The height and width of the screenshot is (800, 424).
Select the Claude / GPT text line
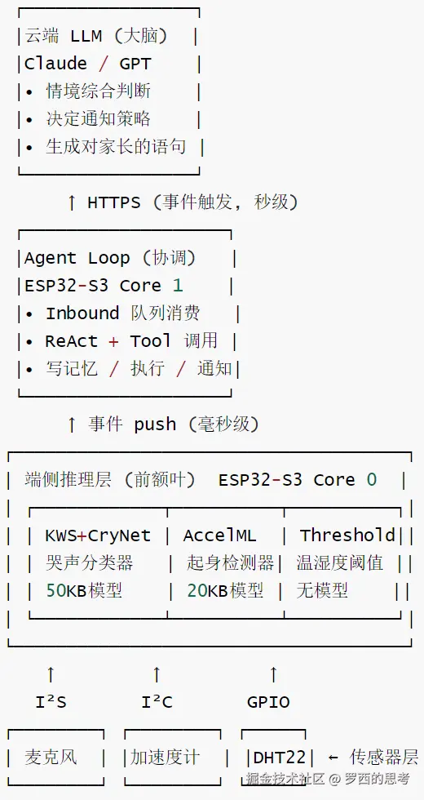pos(88,64)
